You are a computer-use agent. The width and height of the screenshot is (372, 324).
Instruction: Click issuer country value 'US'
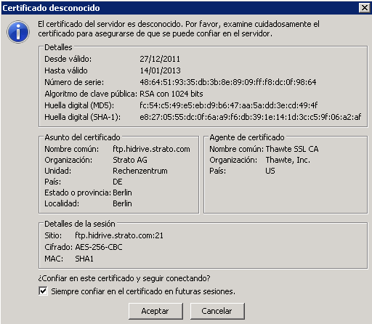(270, 171)
